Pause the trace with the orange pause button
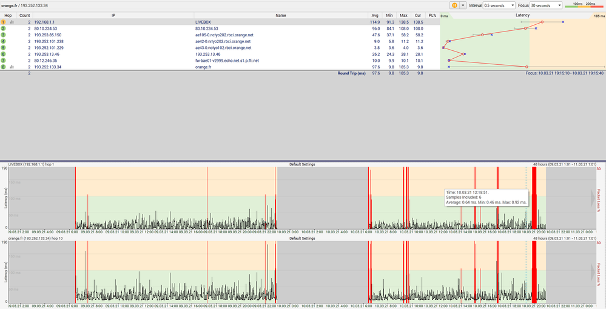606x309 pixels. (x=454, y=5)
